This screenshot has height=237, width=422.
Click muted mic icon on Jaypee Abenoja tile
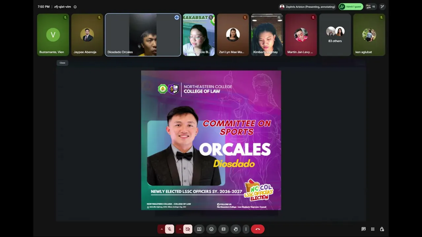[99, 17]
